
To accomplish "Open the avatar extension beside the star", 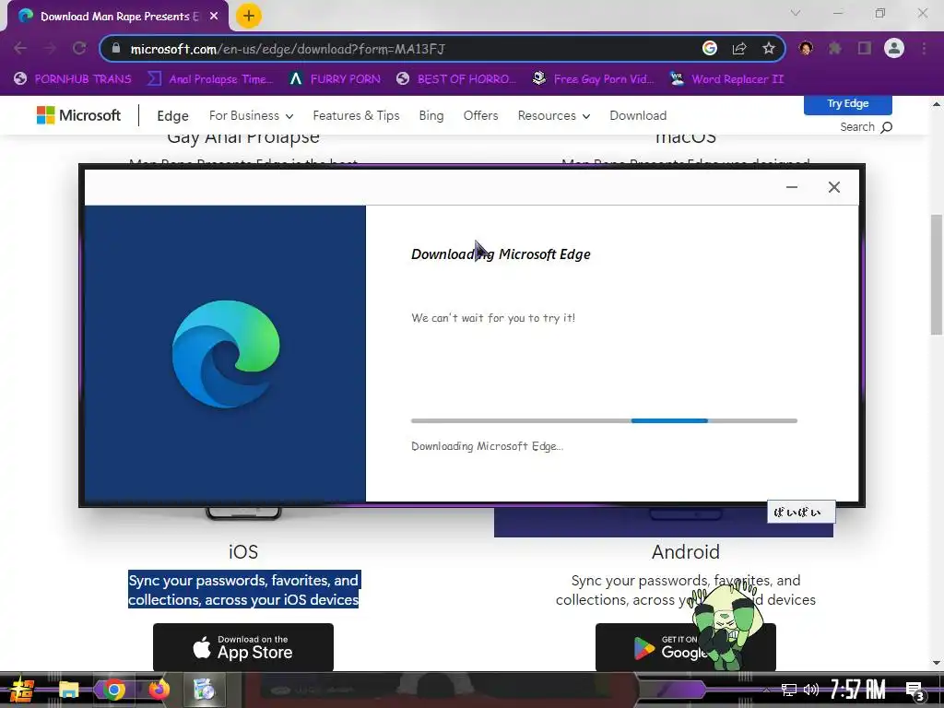I will pos(806,48).
